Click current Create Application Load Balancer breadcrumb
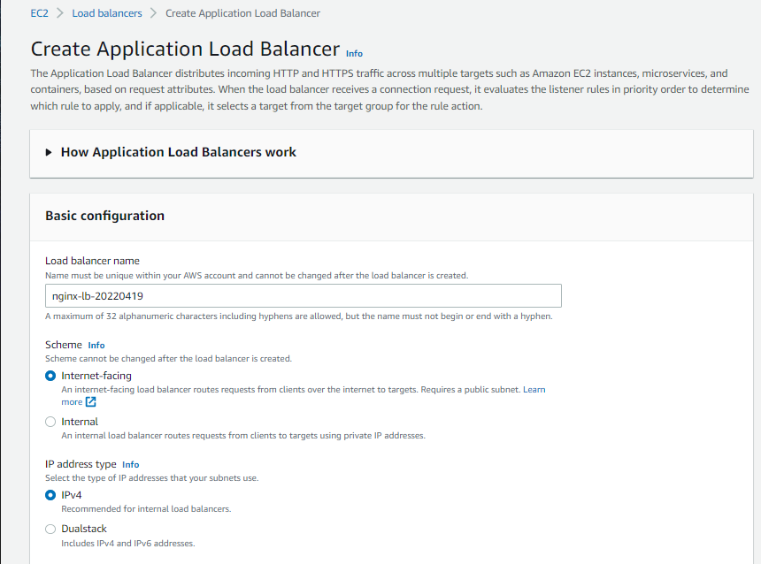Screen dimensions: 761x564 tap(242, 13)
